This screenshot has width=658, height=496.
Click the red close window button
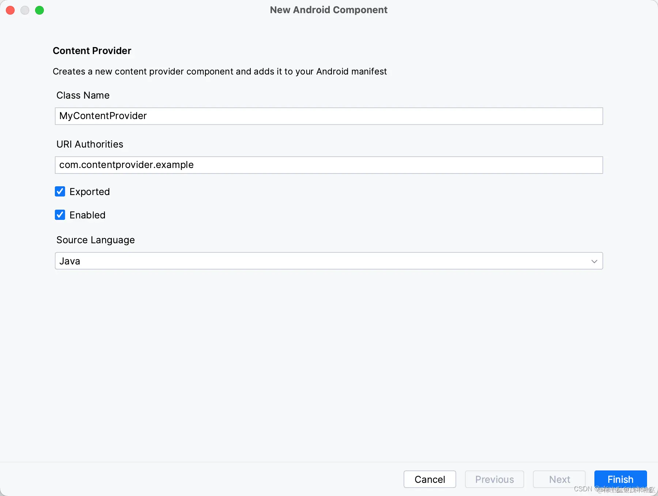pos(10,10)
